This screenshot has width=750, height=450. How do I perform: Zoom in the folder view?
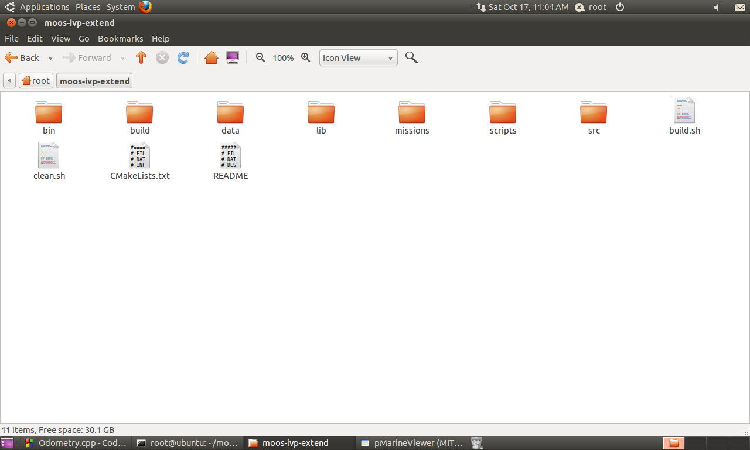point(305,57)
